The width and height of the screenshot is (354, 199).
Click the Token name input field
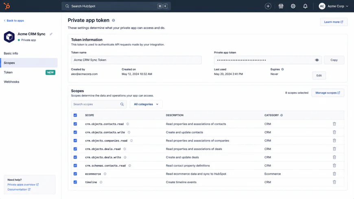coord(136,60)
